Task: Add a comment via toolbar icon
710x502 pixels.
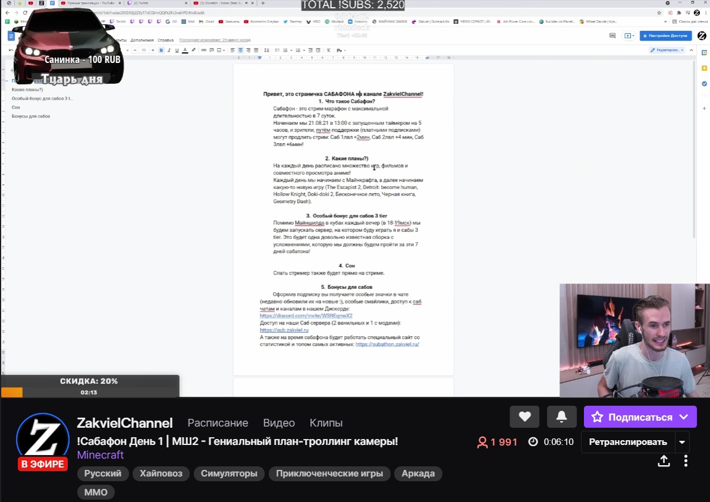Action: tap(212, 50)
